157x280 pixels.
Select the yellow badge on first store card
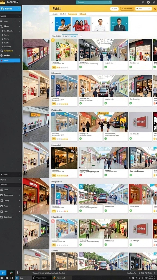(53, 40)
